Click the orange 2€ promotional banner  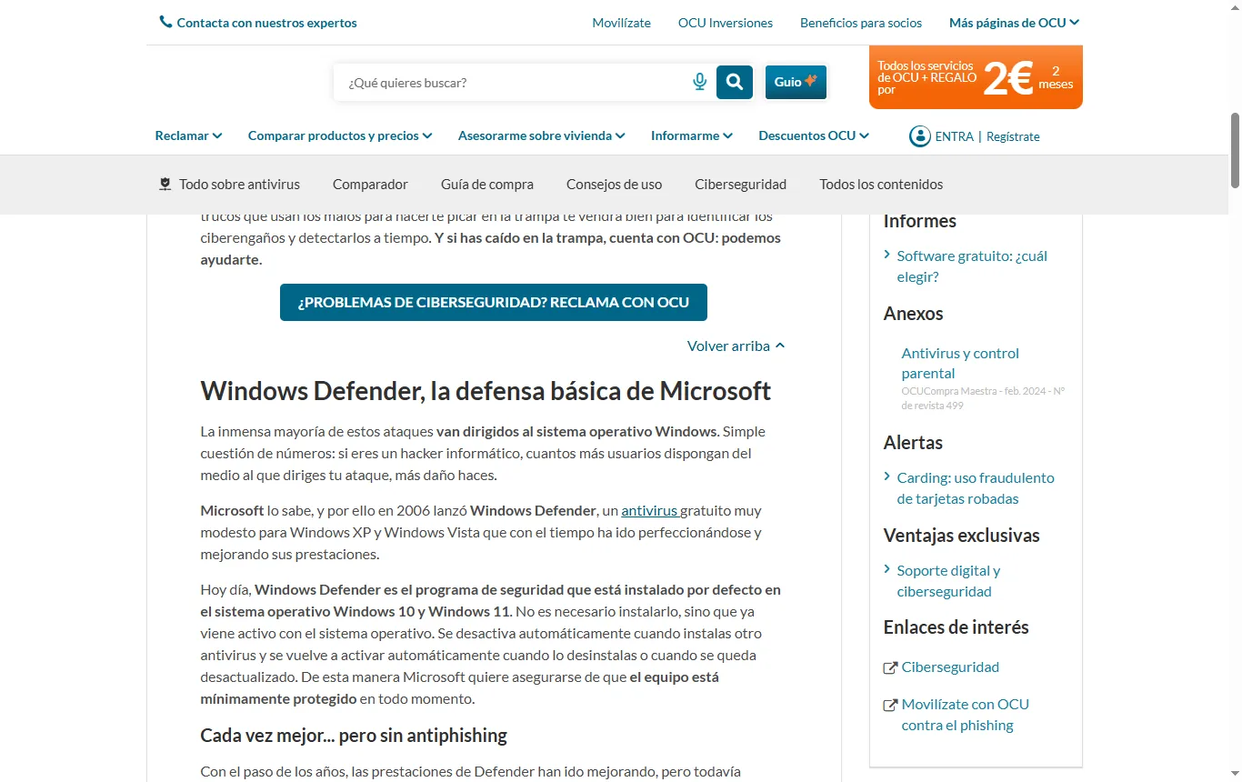pyautogui.click(x=976, y=77)
